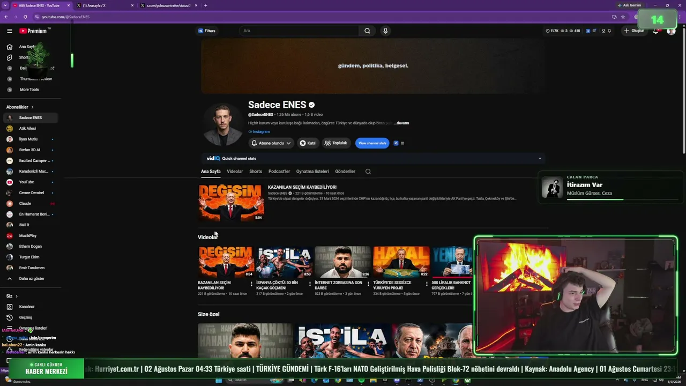The image size is (686, 386).
Task: Collapse subscriptions with Daha az göster
Action: [31, 279]
